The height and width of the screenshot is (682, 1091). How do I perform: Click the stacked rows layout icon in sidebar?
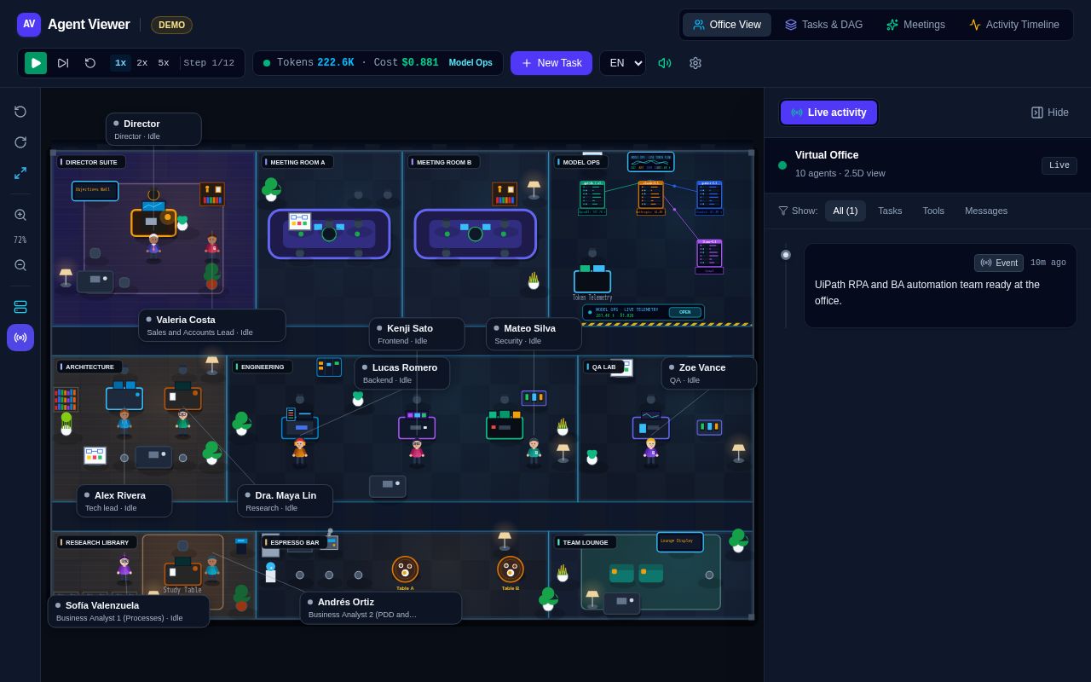pyautogui.click(x=20, y=307)
